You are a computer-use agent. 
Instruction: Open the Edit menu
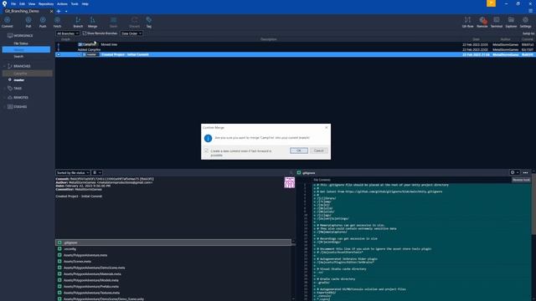pyautogui.click(x=22, y=4)
